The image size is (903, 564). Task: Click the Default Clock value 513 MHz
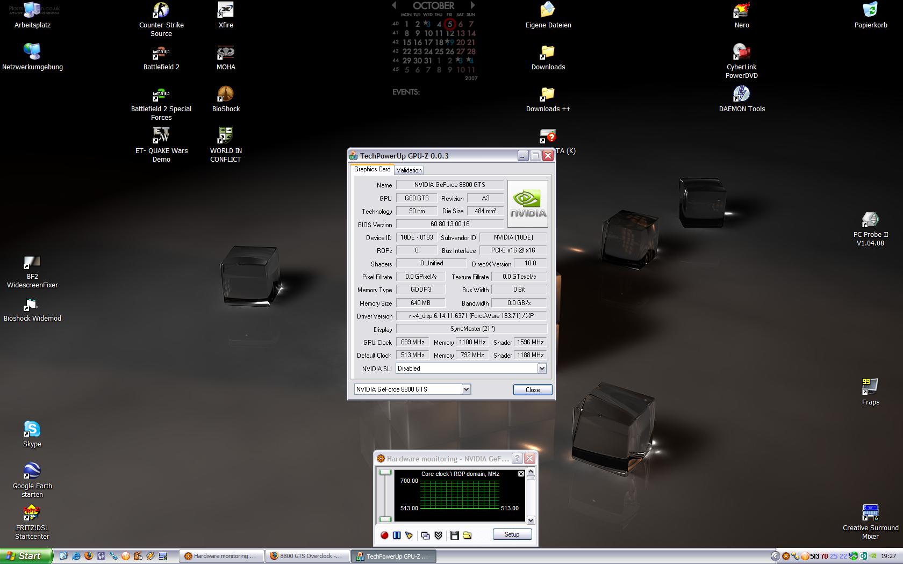[412, 355]
